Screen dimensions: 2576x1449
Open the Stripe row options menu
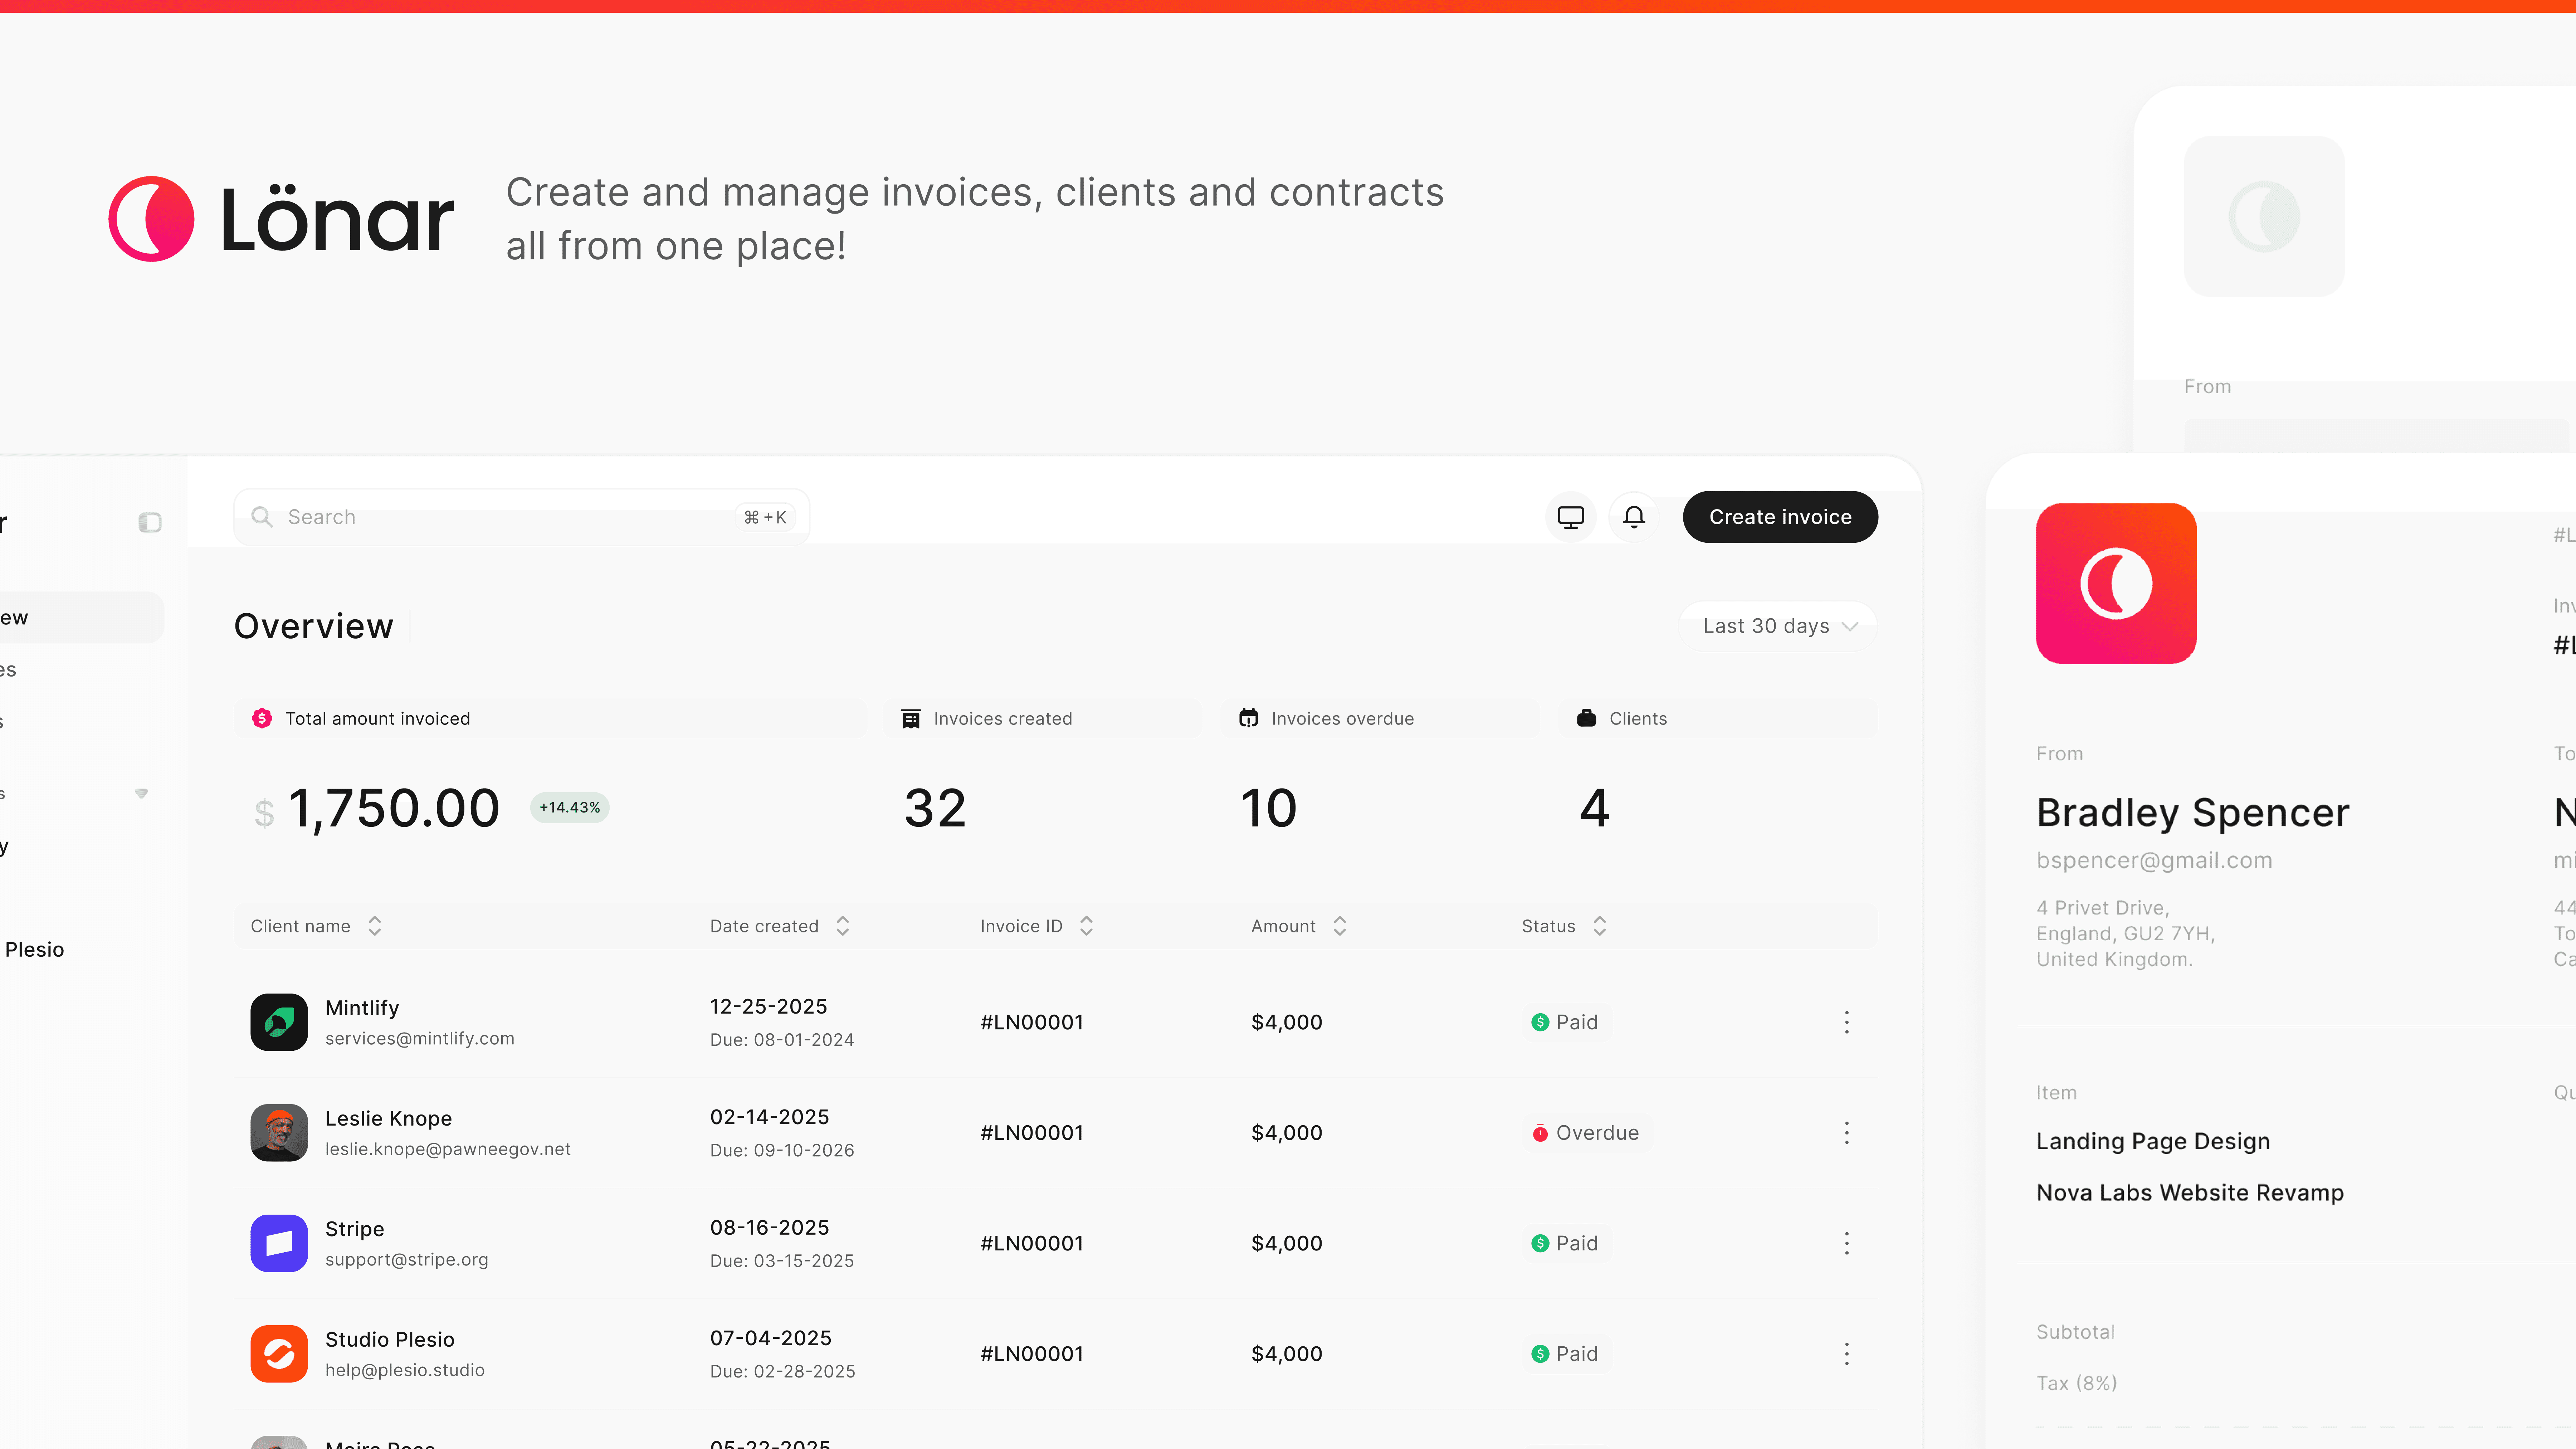click(x=1846, y=1243)
